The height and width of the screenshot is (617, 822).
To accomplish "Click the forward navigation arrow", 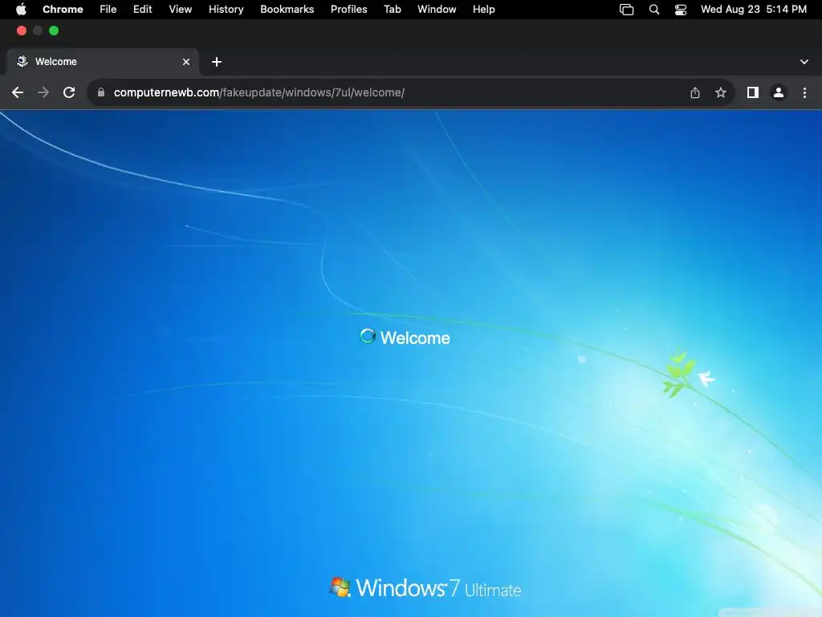I will tap(43, 93).
